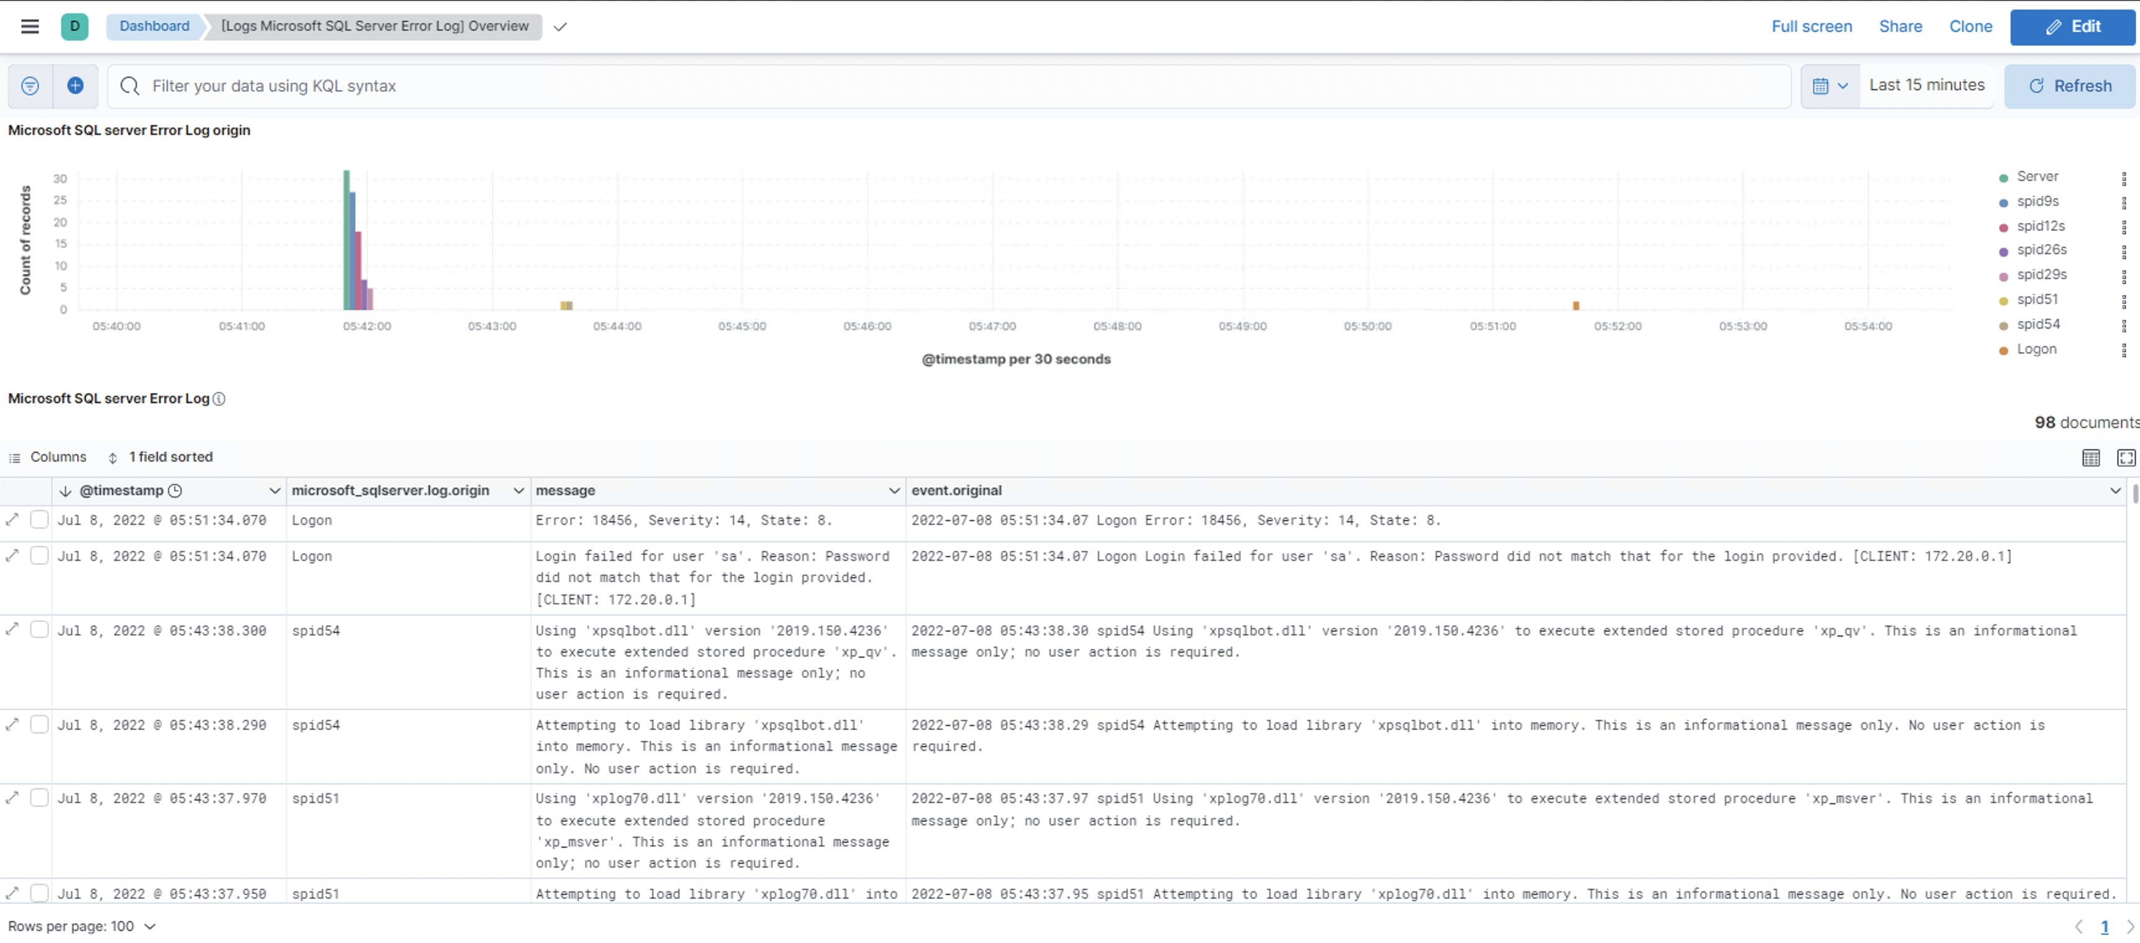The image size is (2140, 943).
Task: Enter table fullscreen via the frame icon
Action: [x=2125, y=457]
